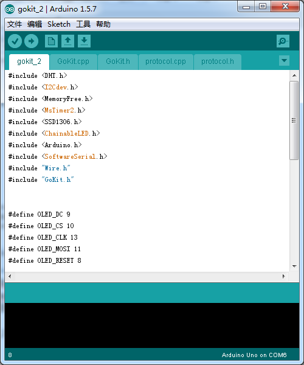Open the 工具 menu

pyautogui.click(x=83, y=24)
